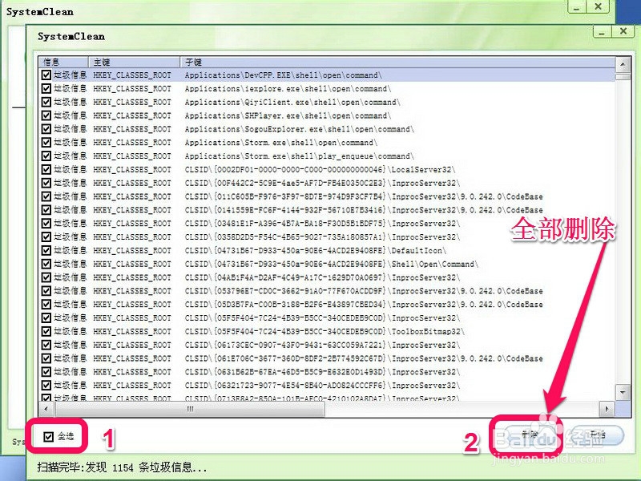Click the status text 扫描完毕:发现 1154 条垃圾信息
641x481 pixels.
pos(122,467)
